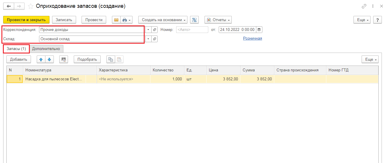Open the calendar picker icon
This screenshot has height=163, width=383.
point(259,30)
